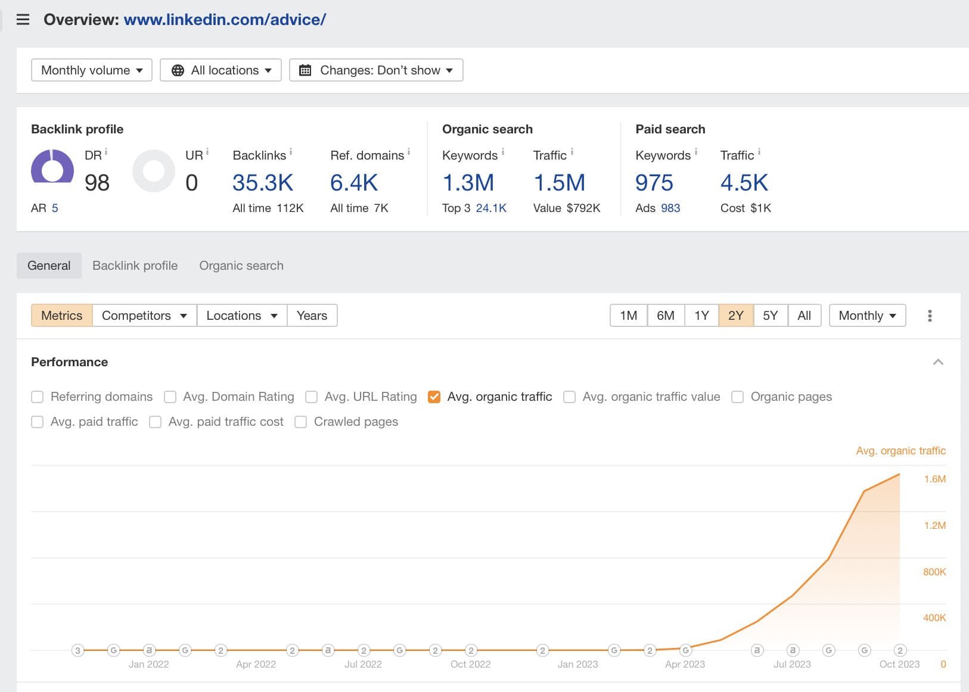Select the 2Y chart range
Viewport: 969px width, 692px height.
click(x=736, y=316)
